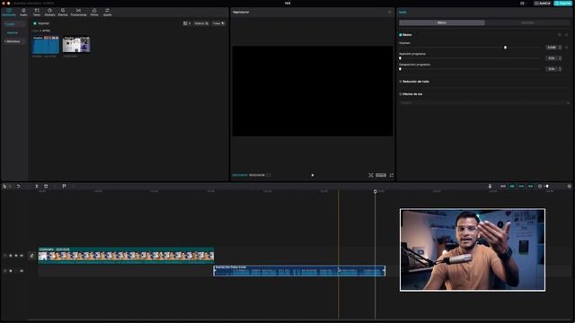
Task: Delete the selected timeline clip
Action: point(46,187)
